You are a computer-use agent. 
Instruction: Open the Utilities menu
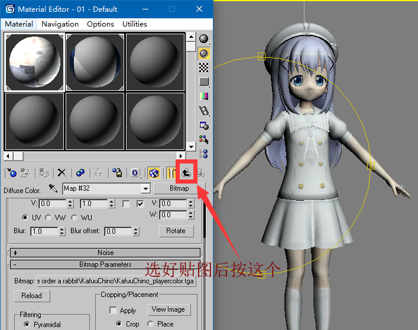click(135, 24)
